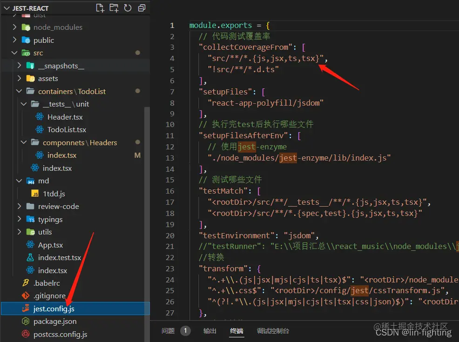Switch to the 终端 panel tab
Image resolution: width=459 pixels, height=342 pixels.
[x=236, y=331]
